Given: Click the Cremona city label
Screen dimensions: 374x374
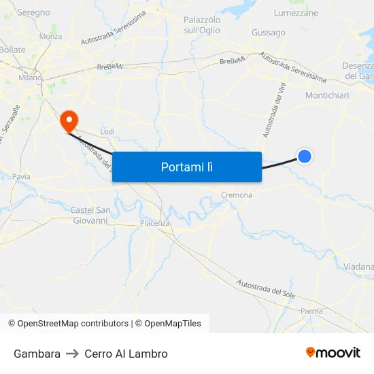Looking at the screenshot, I should tap(237, 195).
